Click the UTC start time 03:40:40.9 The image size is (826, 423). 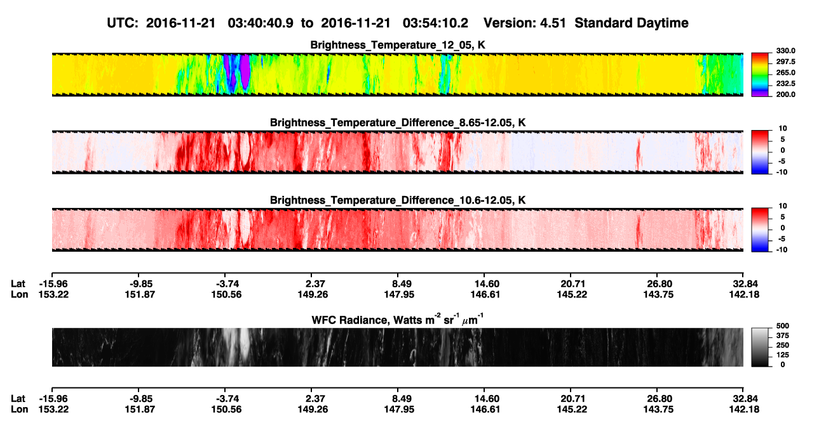(262, 23)
